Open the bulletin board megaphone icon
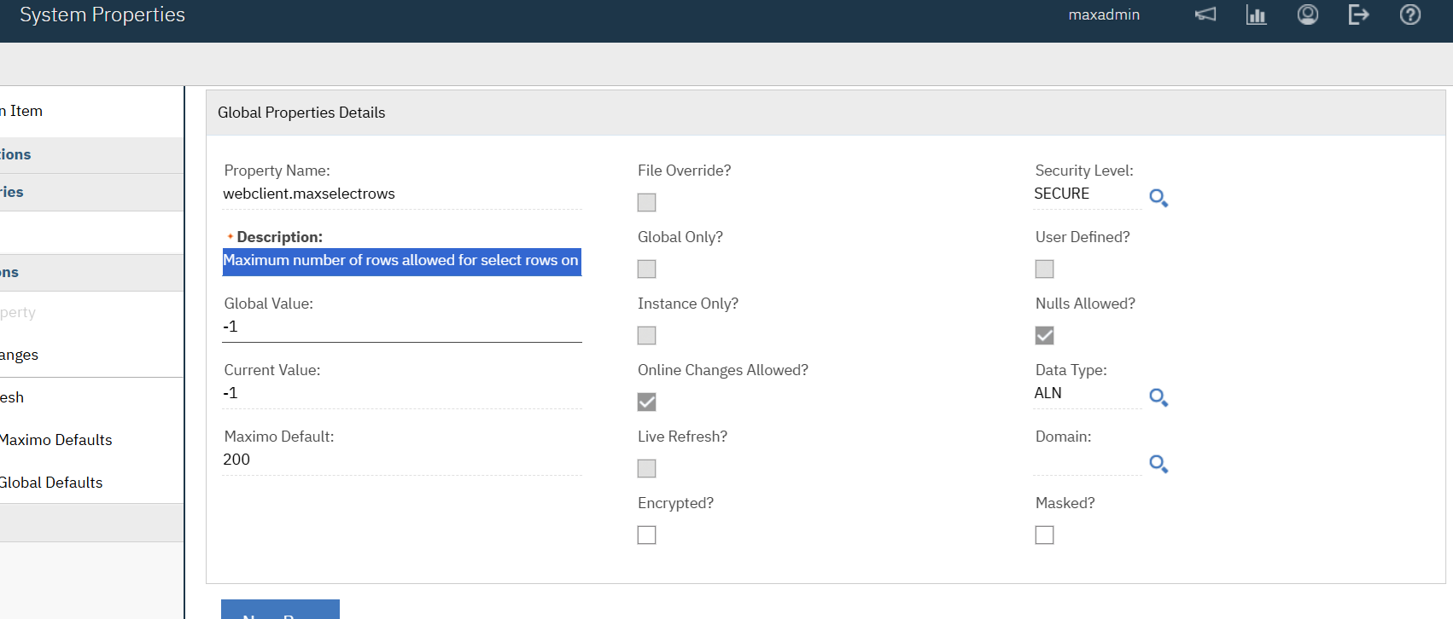The width and height of the screenshot is (1453, 619). point(1205,14)
